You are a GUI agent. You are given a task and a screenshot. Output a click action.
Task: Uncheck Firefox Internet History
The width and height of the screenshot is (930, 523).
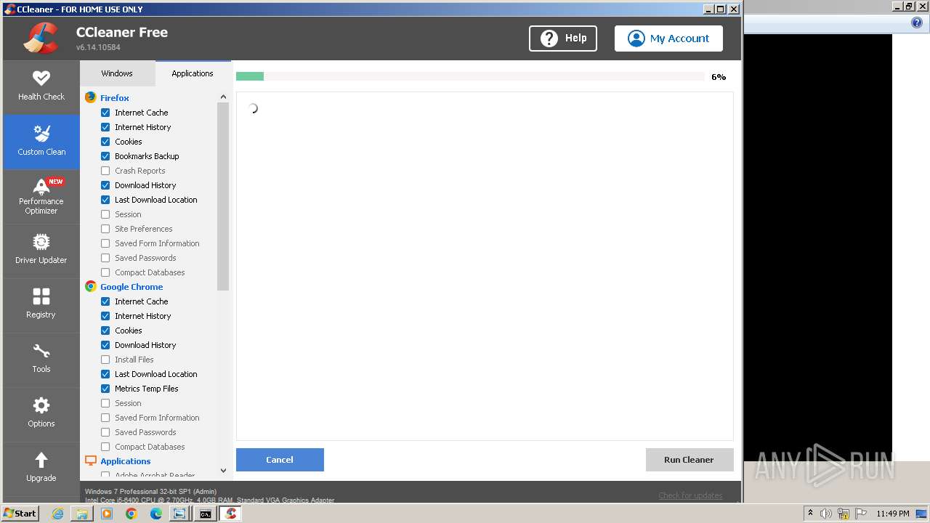105,127
